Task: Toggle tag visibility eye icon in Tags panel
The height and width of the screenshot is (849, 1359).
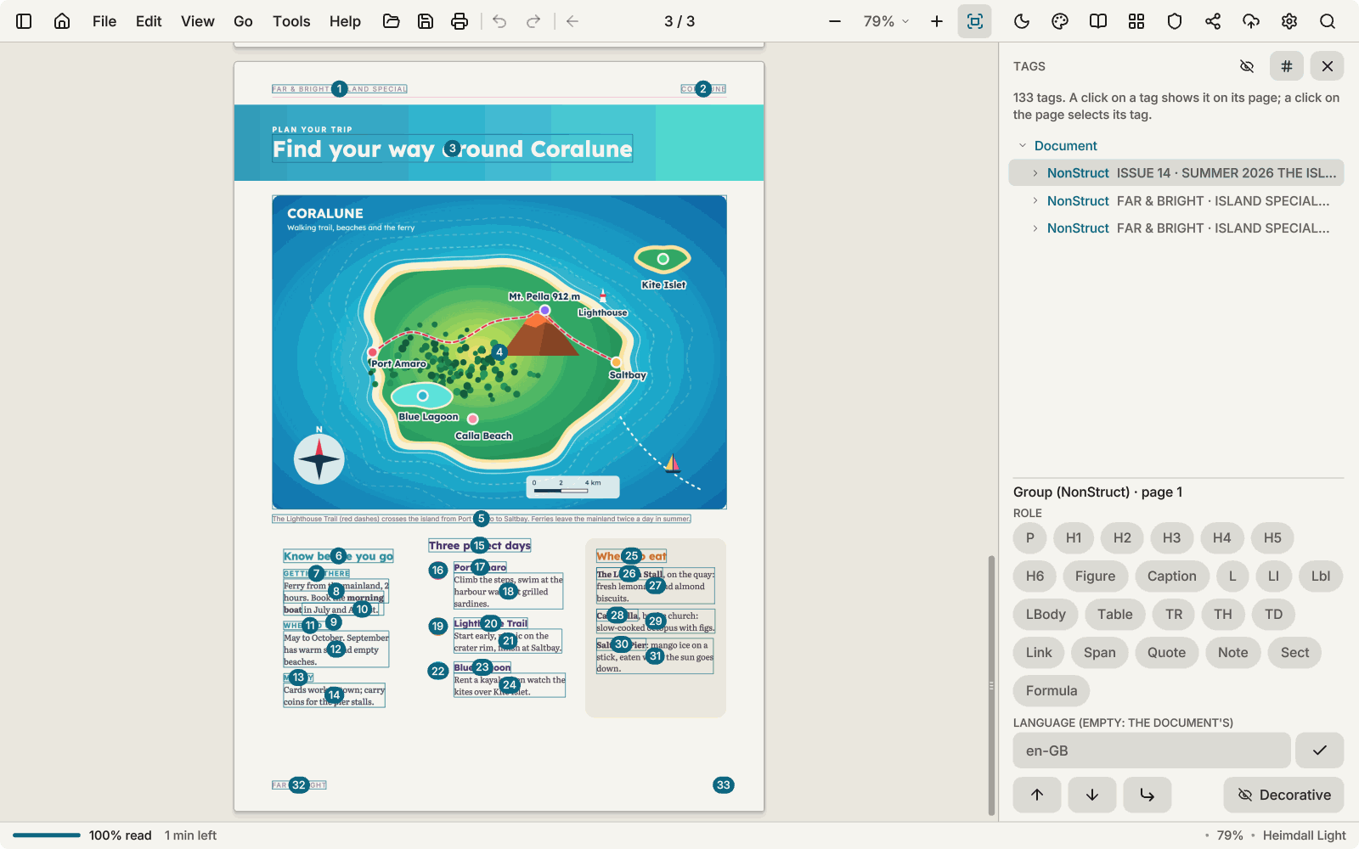Action: pos(1247,66)
